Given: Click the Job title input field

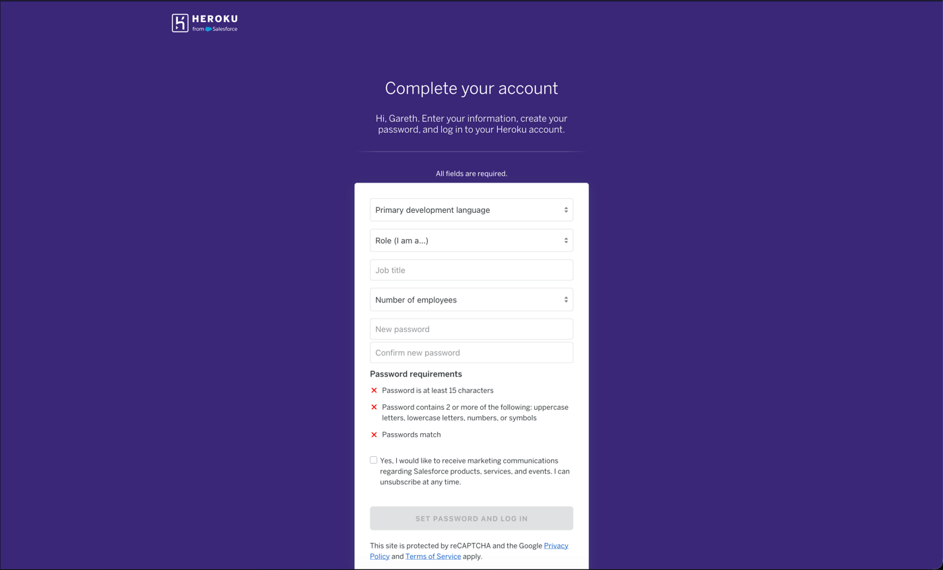Looking at the screenshot, I should [x=471, y=270].
